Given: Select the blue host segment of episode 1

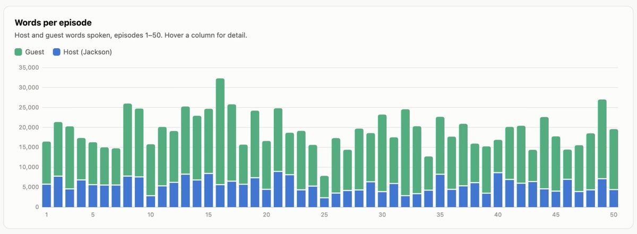Looking at the screenshot, I should coord(47,196).
